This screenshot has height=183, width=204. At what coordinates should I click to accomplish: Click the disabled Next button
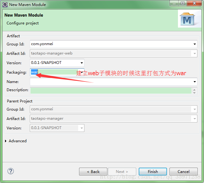pyautogui.click(x=122, y=172)
